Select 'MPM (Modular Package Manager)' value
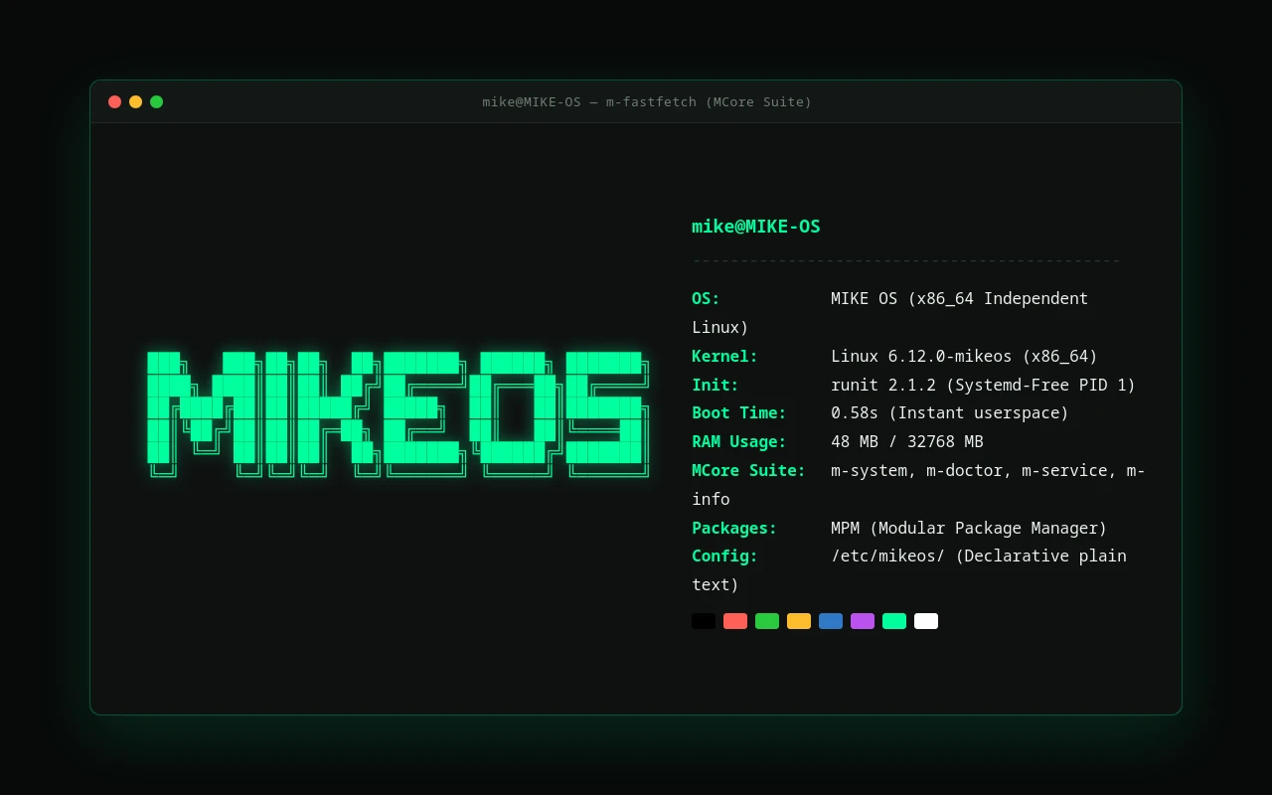The width and height of the screenshot is (1272, 795). [969, 528]
